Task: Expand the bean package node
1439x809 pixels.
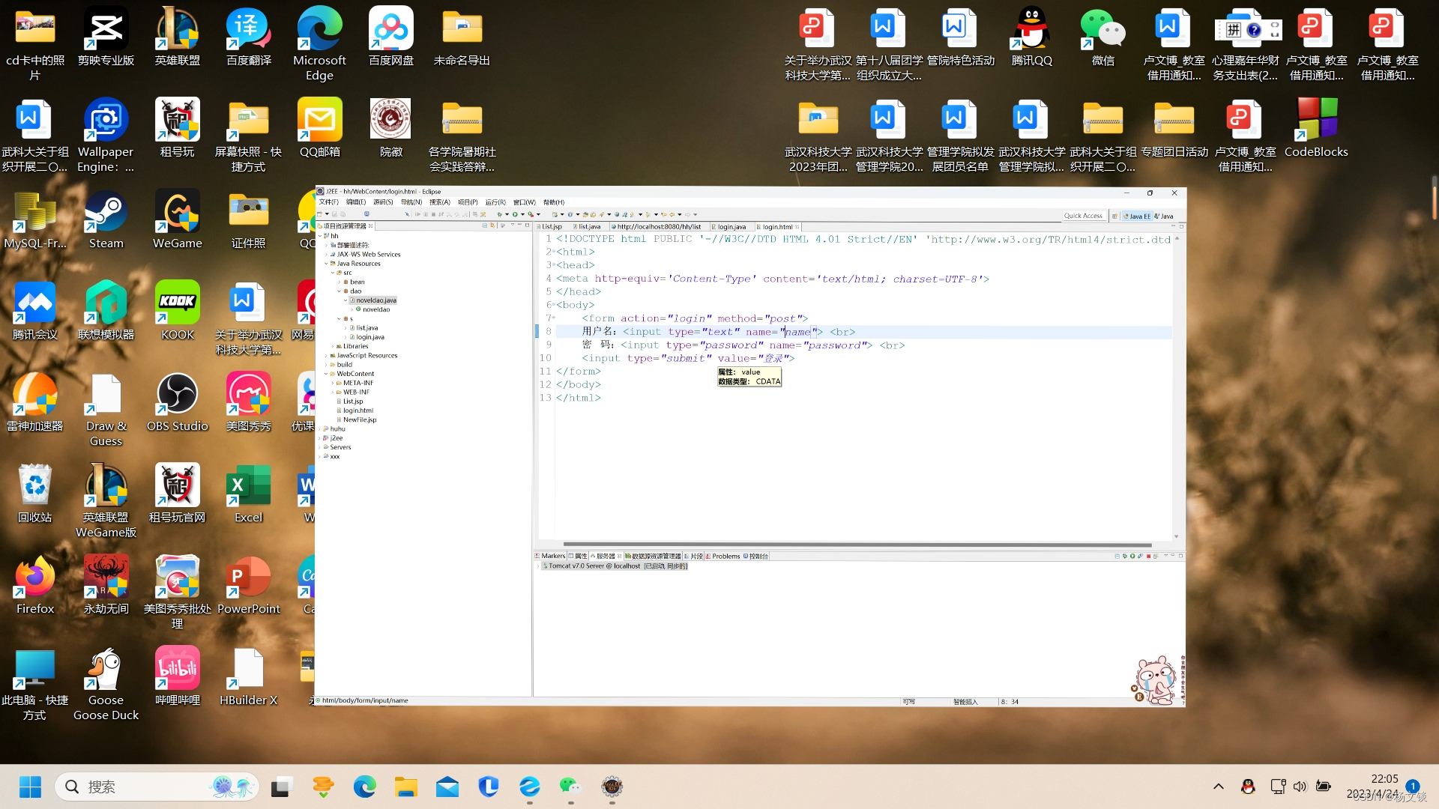Action: click(339, 282)
